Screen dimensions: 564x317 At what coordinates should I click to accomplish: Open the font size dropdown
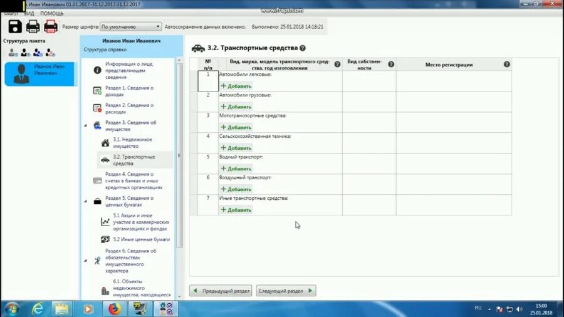click(130, 26)
